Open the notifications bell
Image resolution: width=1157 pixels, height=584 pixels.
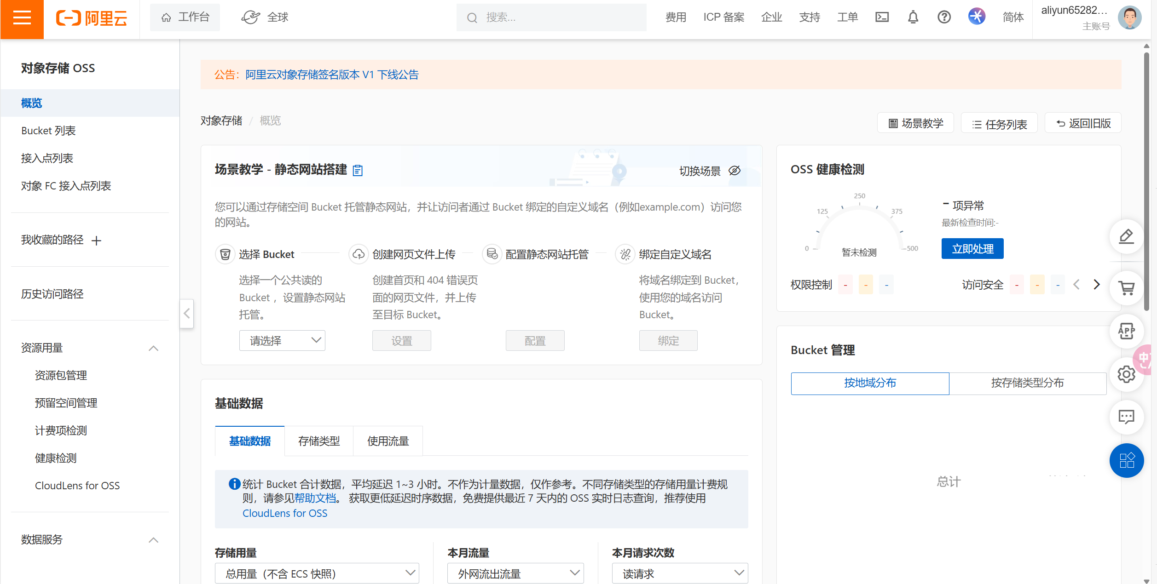click(913, 17)
